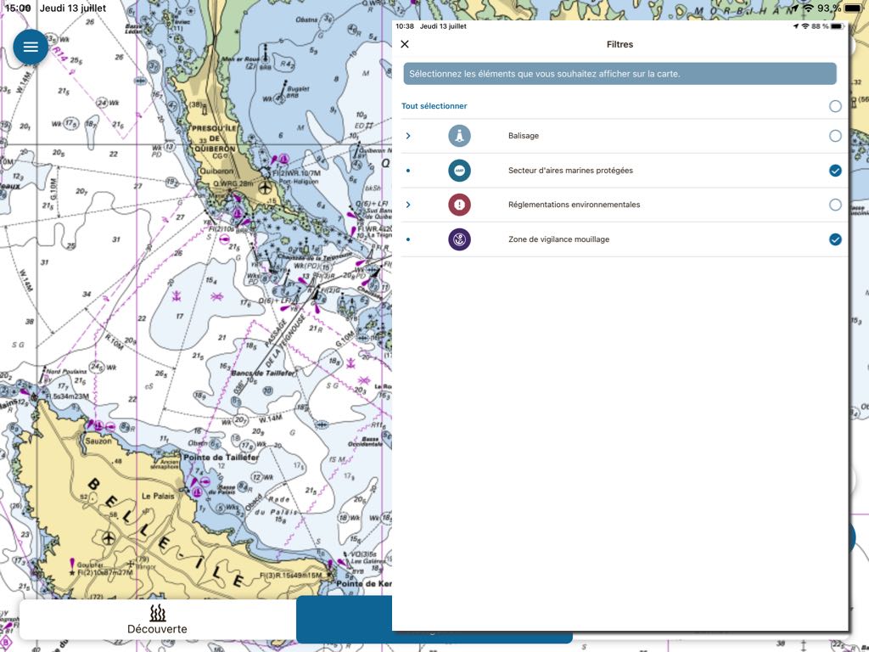The height and width of the screenshot is (652, 869).
Task: Click Le Palais on the nautical chart
Action: tap(158, 495)
